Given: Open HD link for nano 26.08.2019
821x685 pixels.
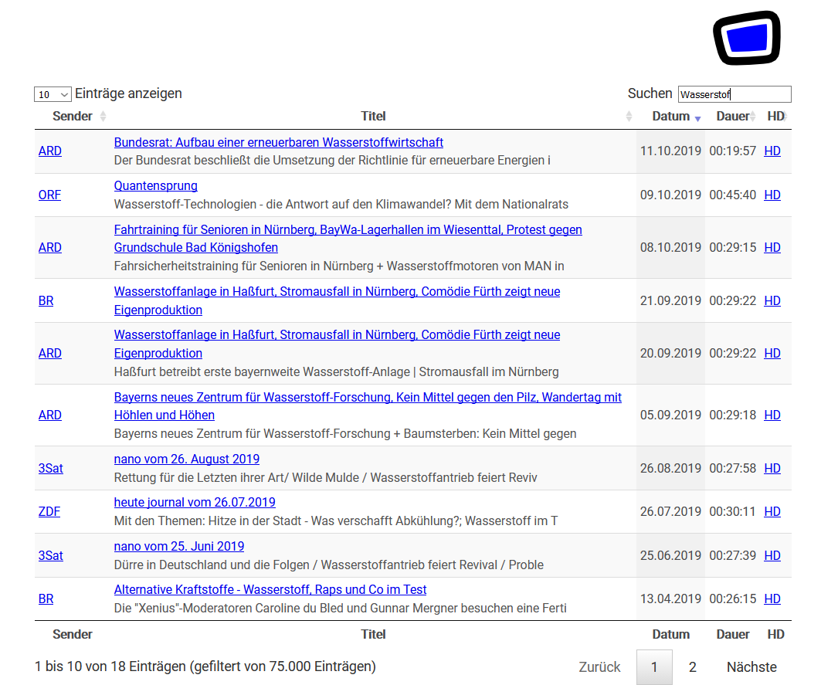Looking at the screenshot, I should pos(772,468).
